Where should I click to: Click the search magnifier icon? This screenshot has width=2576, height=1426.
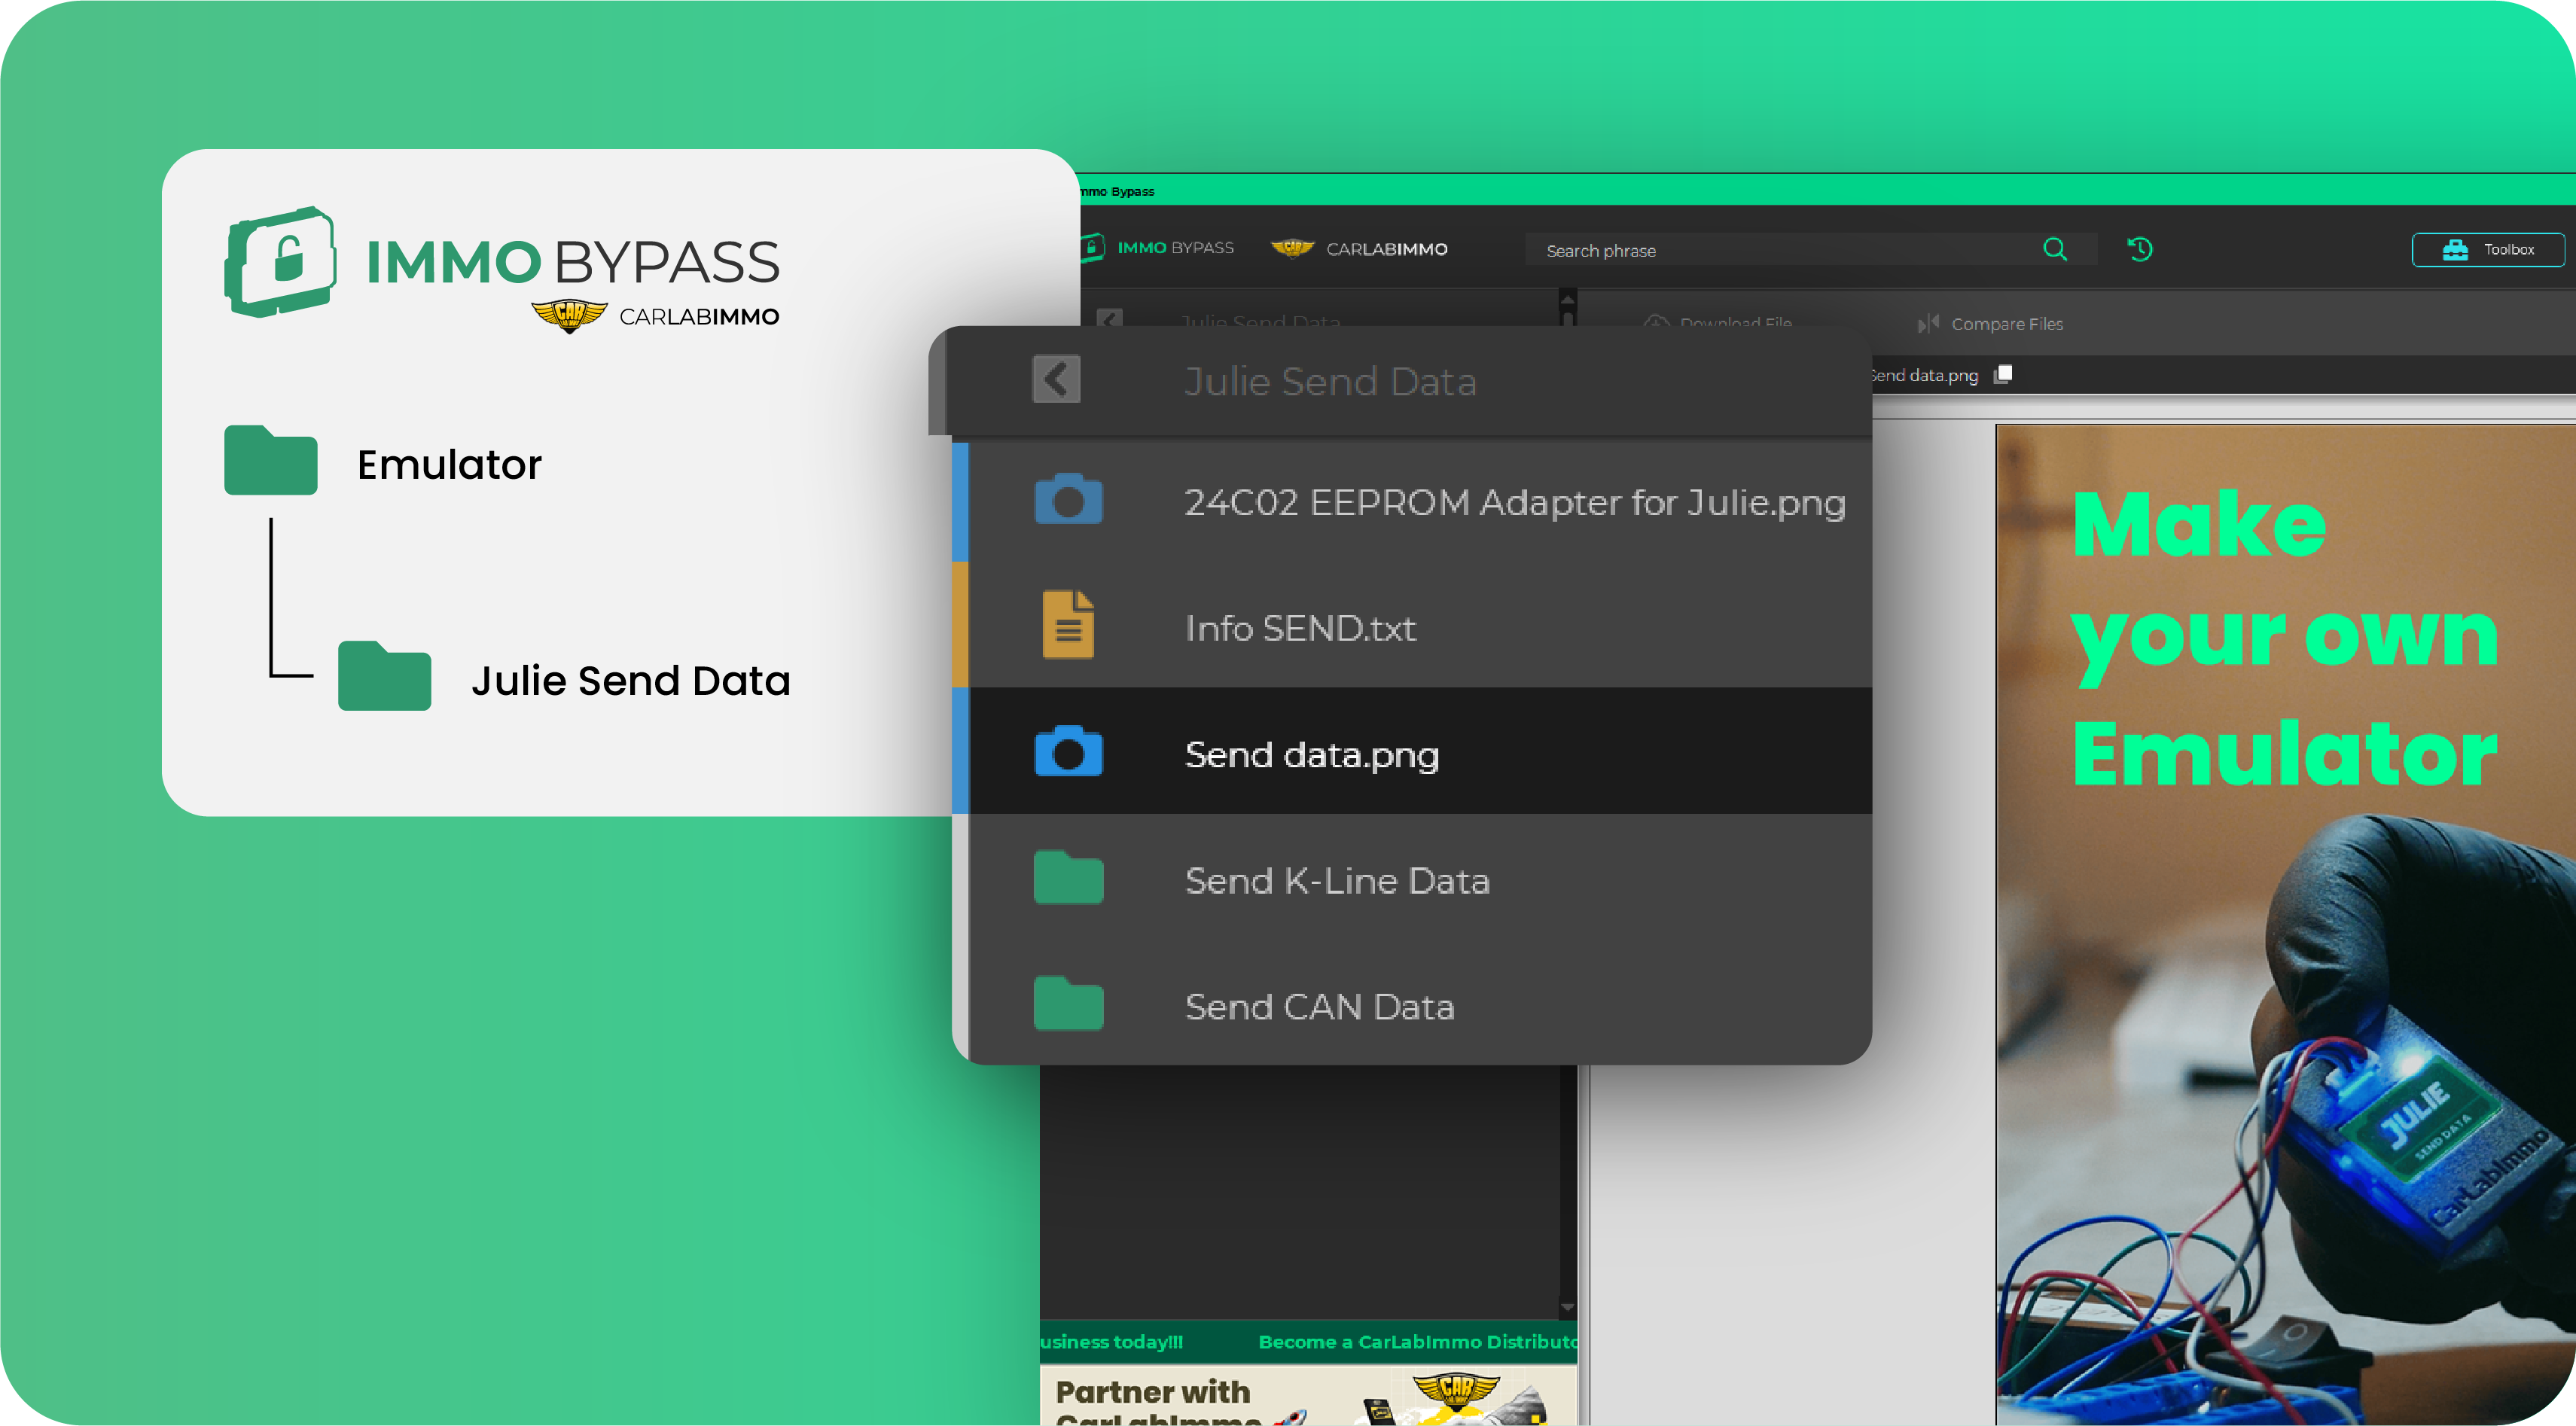point(2055,249)
